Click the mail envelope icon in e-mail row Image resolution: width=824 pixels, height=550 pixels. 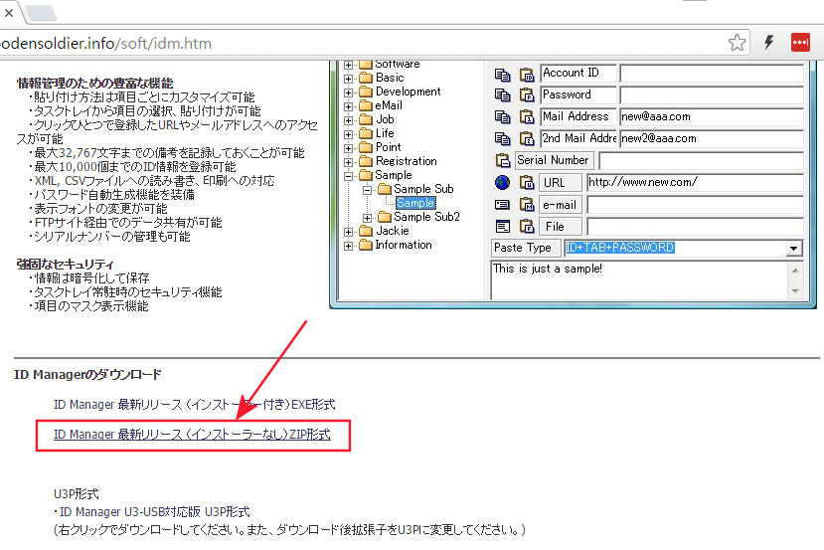pos(502,205)
